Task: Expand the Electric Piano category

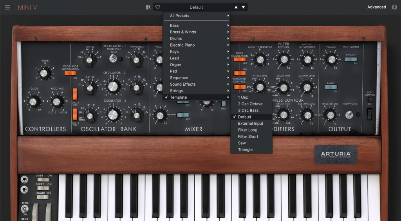Action: pyautogui.click(x=197, y=45)
